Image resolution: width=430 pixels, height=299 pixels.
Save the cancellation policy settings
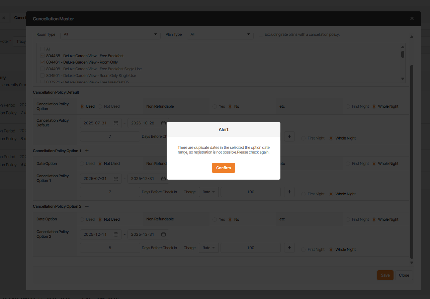point(385,275)
